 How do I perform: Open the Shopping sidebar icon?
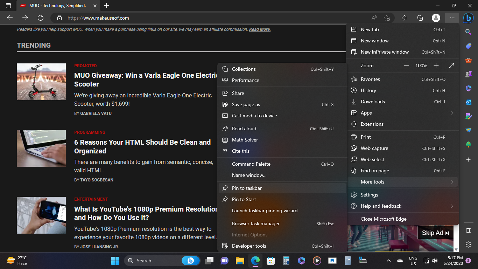click(x=469, y=46)
